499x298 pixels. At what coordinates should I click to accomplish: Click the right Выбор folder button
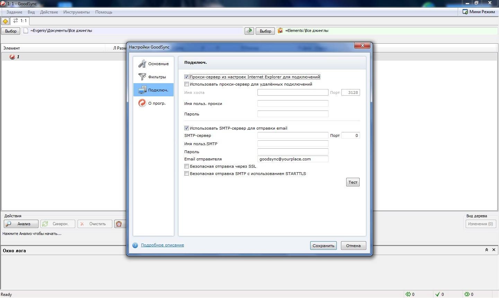(x=265, y=31)
